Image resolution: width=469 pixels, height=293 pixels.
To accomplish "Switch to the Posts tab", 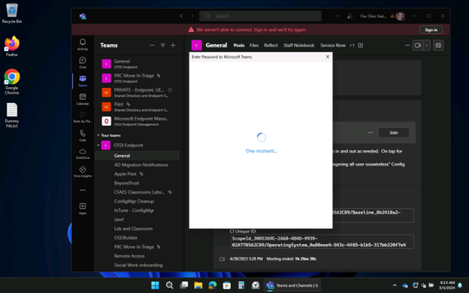I will [x=239, y=45].
